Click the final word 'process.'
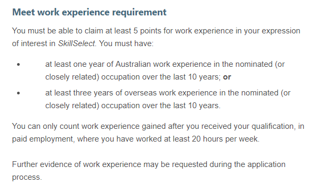Screen dimensions: 318x193 (x=27, y=177)
